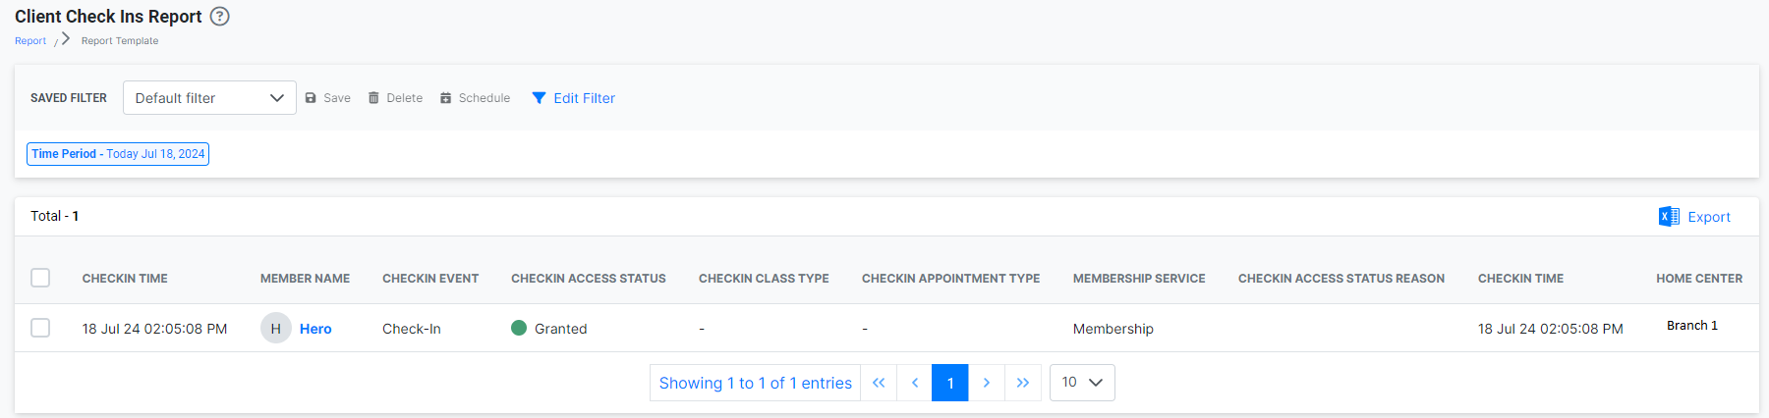Click the Schedule calendar icon

point(445,98)
